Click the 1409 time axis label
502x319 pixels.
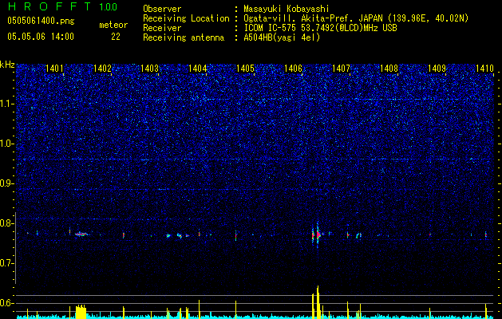click(x=437, y=68)
